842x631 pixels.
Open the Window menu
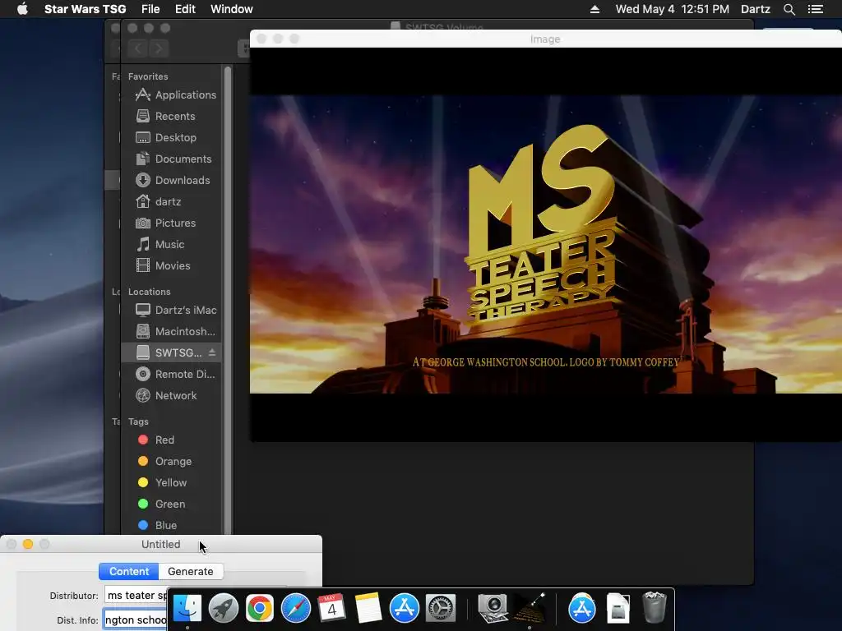[231, 9]
